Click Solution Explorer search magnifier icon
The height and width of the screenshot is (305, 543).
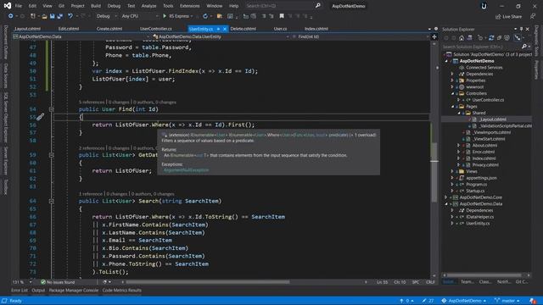[524, 47]
